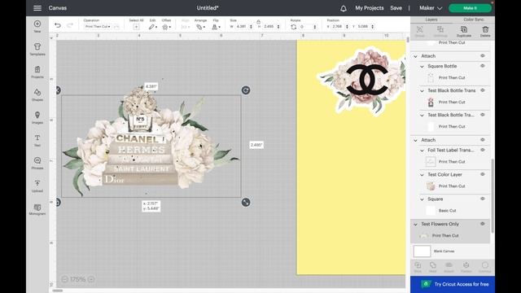Open the Shapes tool

(x=37, y=94)
